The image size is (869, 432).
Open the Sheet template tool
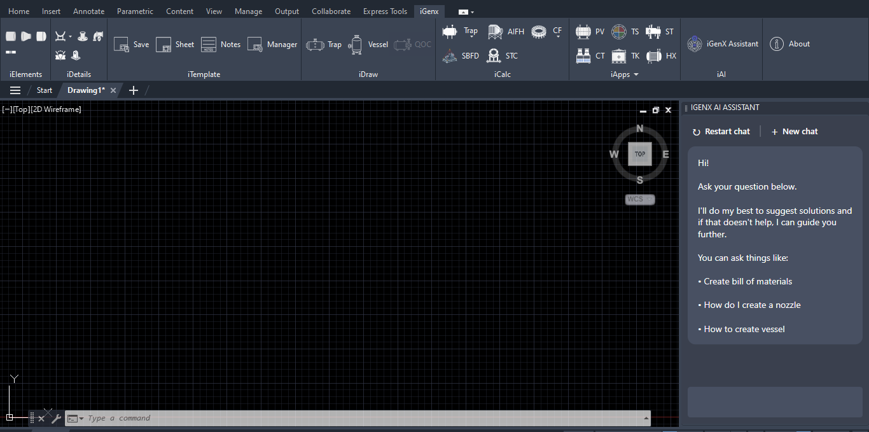pos(175,45)
